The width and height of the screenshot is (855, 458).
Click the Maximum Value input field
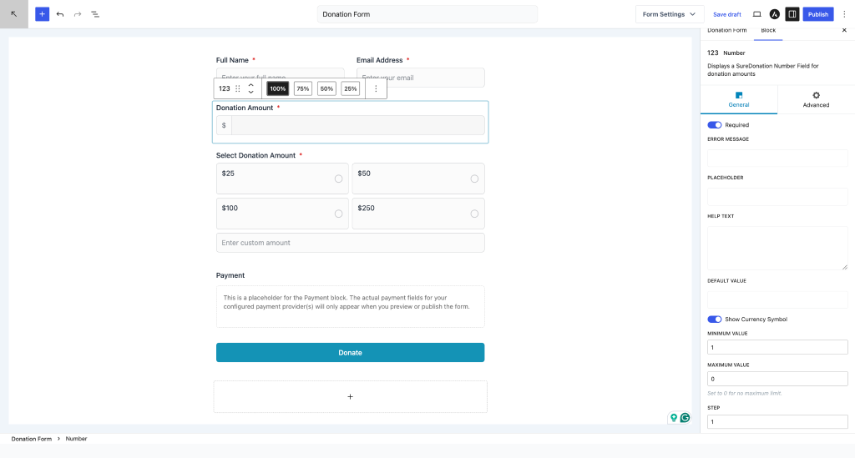[777, 379]
